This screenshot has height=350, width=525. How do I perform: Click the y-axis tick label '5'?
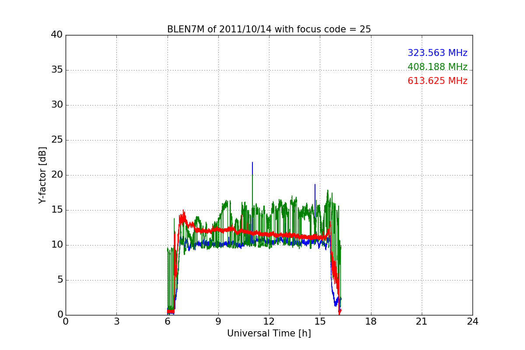click(59, 280)
